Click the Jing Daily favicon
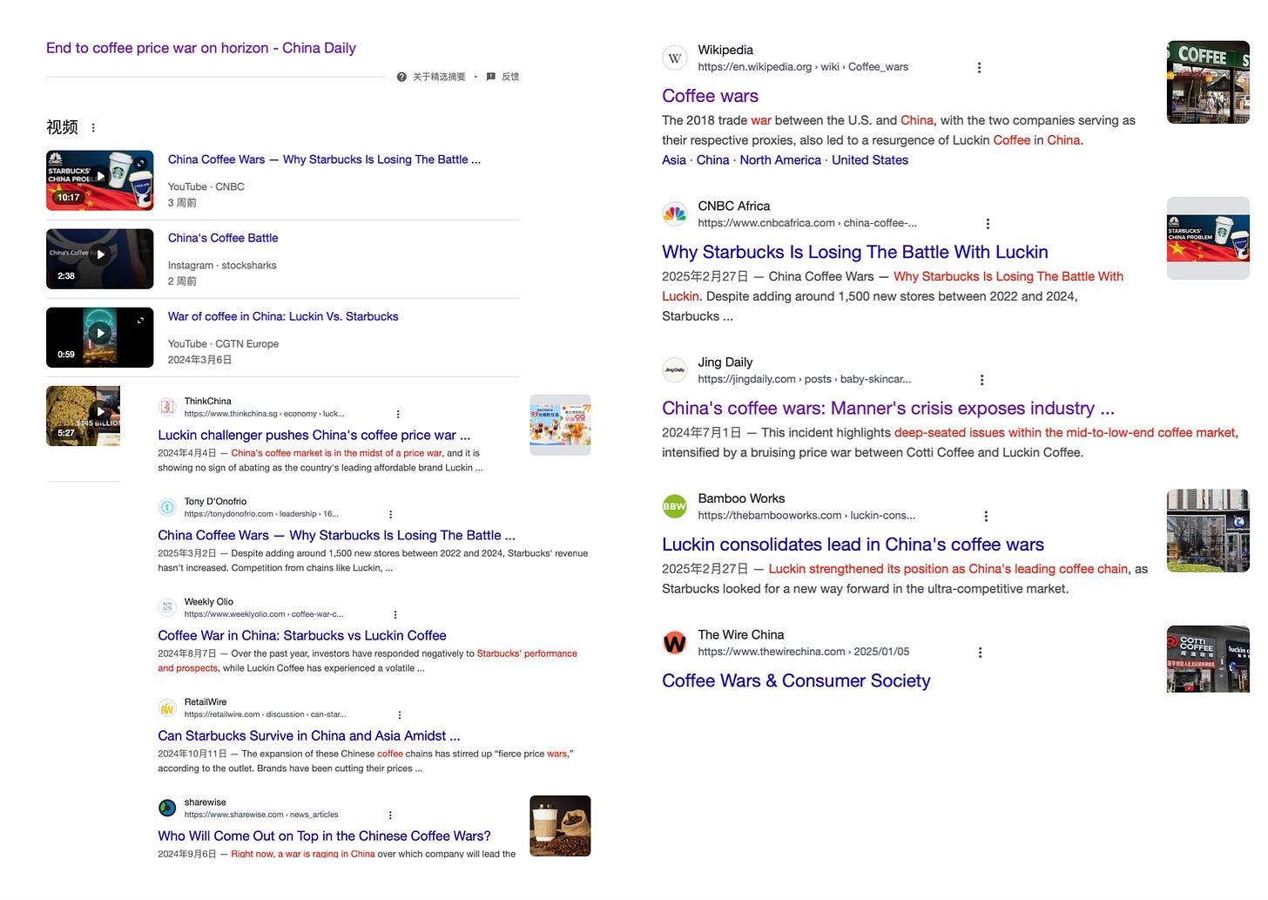This screenshot has width=1268, height=900. click(x=675, y=370)
